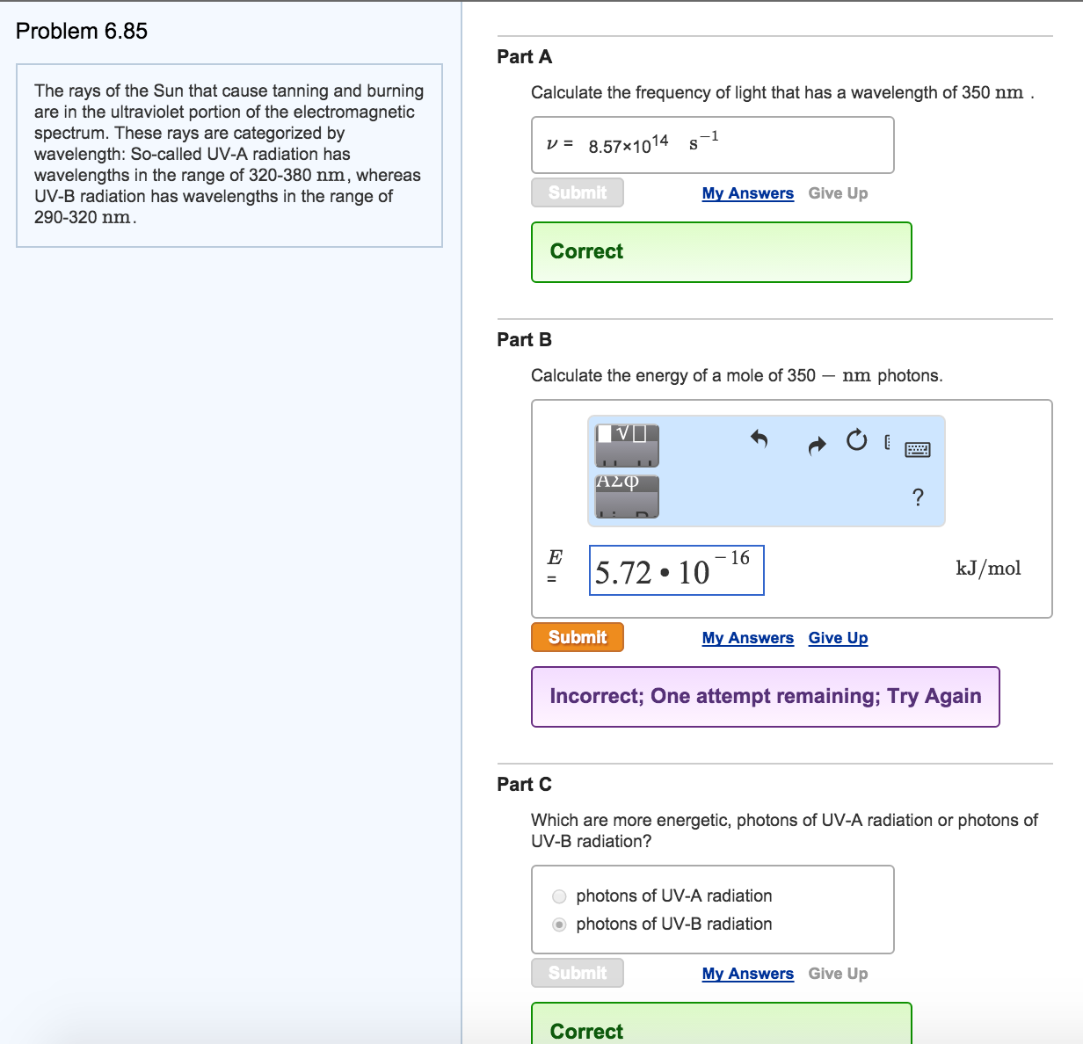Open My Answers link for Part A
The image size is (1083, 1044).
tap(747, 193)
